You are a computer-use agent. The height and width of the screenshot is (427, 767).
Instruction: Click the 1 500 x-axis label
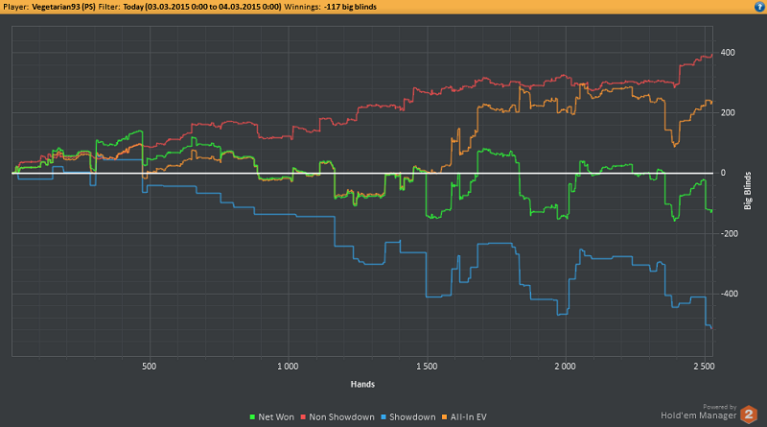click(427, 367)
